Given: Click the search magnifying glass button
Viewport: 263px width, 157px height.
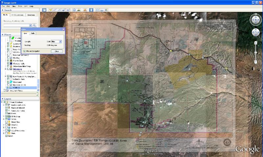Looking at the screenshot, I should tap(35, 25).
